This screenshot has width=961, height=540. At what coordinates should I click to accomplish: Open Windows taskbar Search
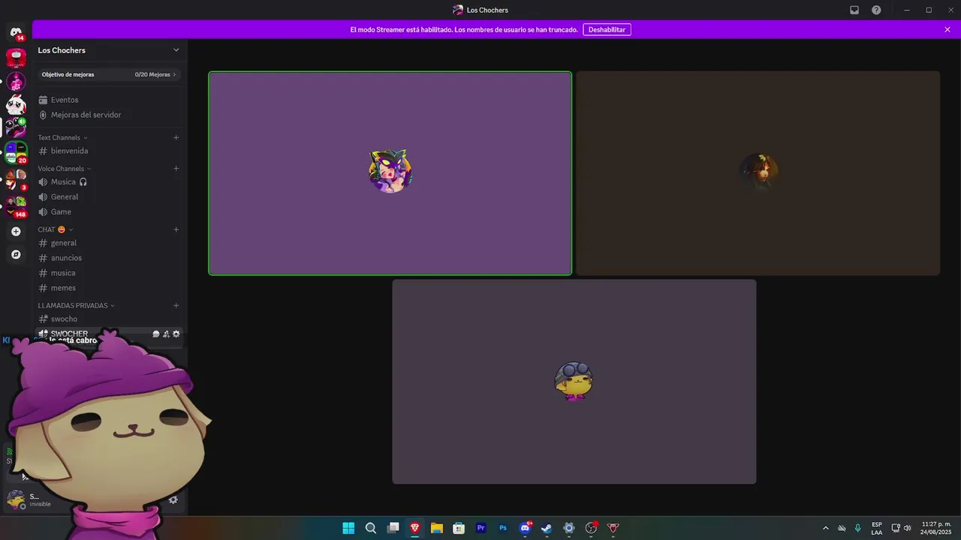(x=371, y=528)
